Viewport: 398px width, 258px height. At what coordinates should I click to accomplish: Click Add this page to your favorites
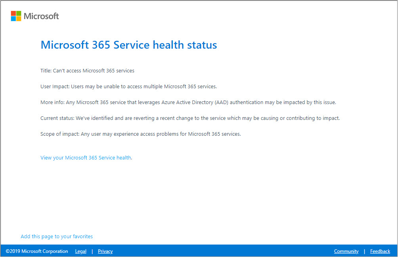pyautogui.click(x=57, y=237)
